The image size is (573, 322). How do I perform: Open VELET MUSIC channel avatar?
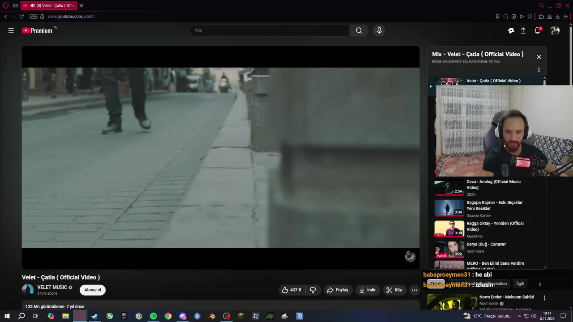(28, 290)
